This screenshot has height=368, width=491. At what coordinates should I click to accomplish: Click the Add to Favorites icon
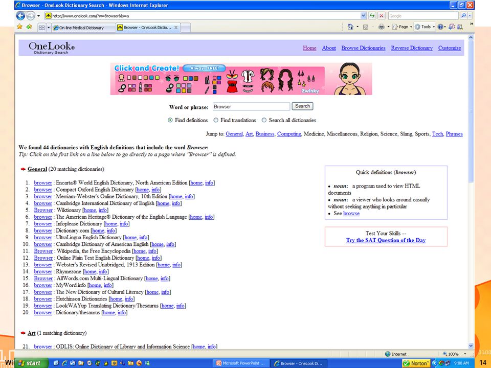point(29,27)
